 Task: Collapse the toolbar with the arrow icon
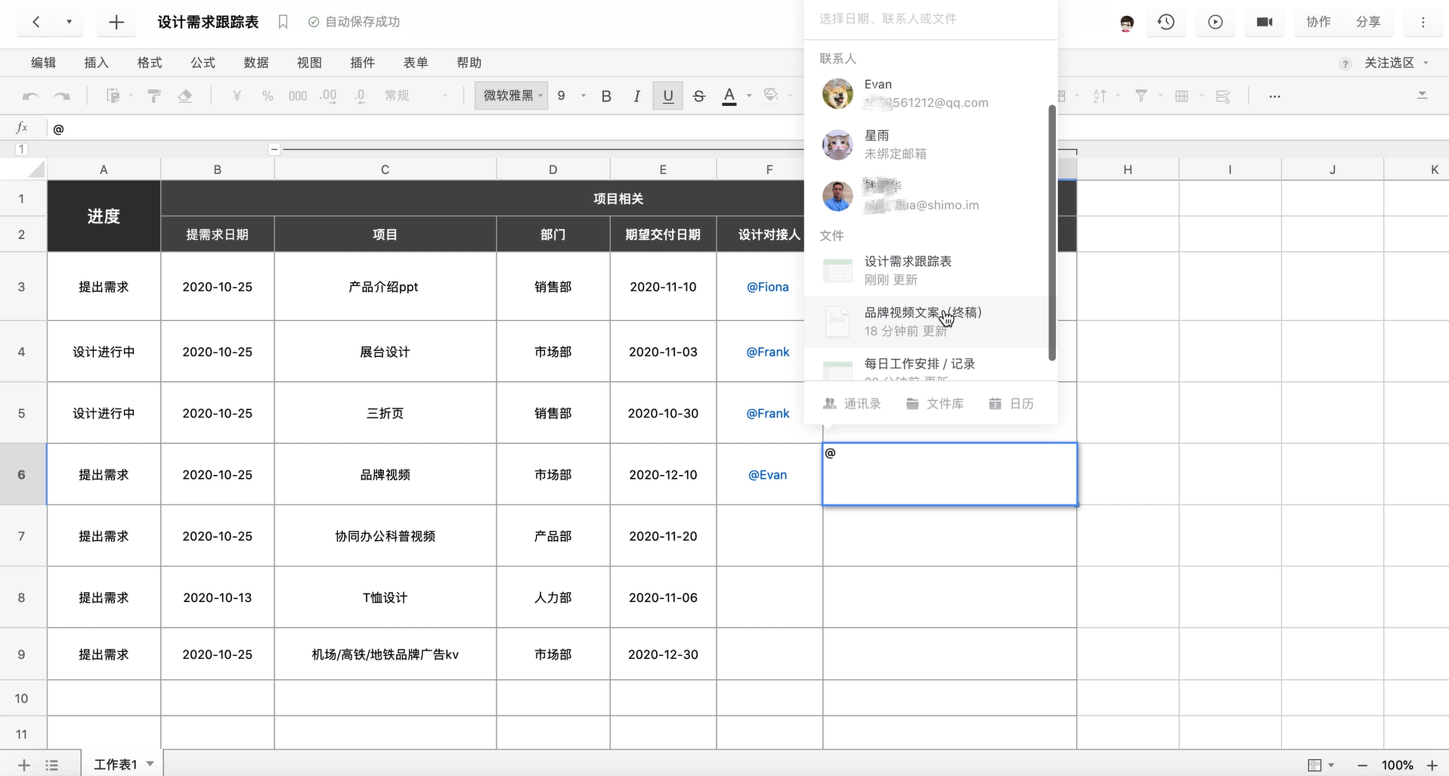[1422, 95]
